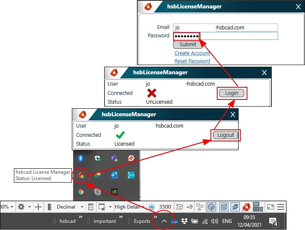Viewport: 305px width, 230px height.
Task: Open the zoom percentage dropdown arrow
Action: coord(12,207)
